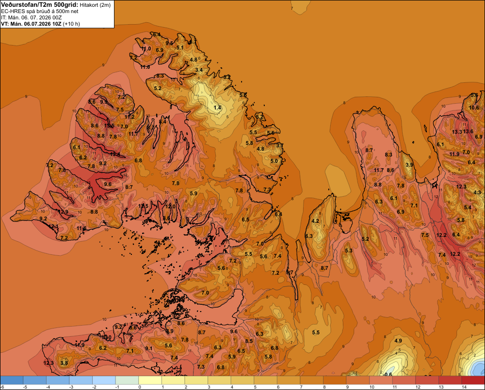Click the legend tick label '-3'
Image resolution: width=485 pixels, height=390 pixels.
click(71, 387)
